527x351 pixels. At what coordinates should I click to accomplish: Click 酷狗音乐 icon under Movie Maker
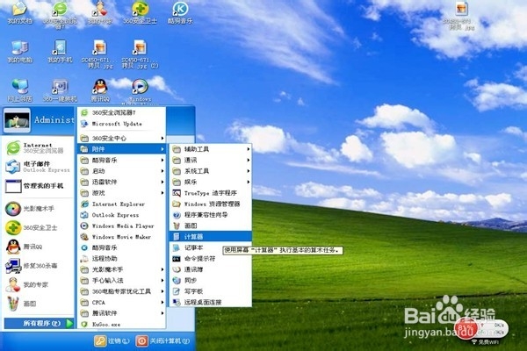(84, 247)
